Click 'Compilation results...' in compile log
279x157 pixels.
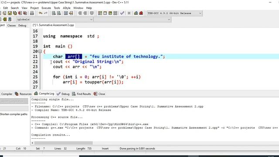coord(51,135)
